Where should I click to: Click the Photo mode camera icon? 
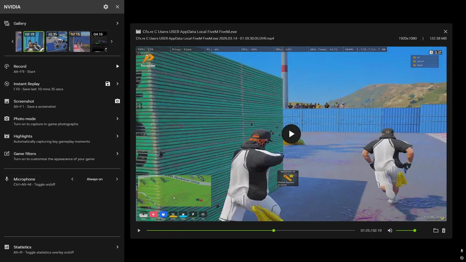click(x=7, y=119)
